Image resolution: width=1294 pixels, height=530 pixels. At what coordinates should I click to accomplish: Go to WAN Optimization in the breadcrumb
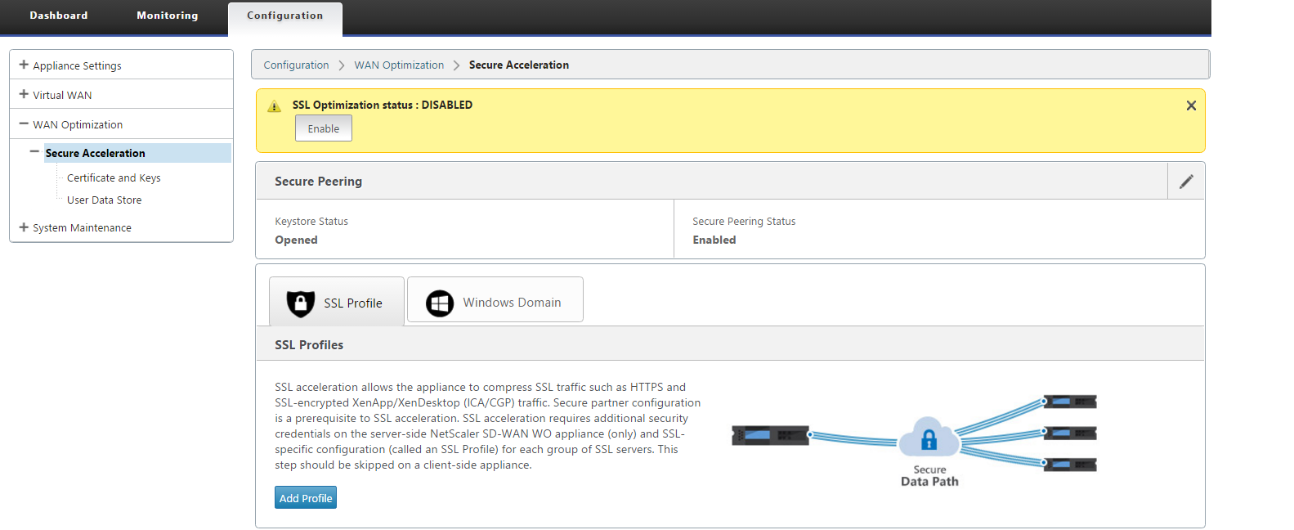[399, 65]
